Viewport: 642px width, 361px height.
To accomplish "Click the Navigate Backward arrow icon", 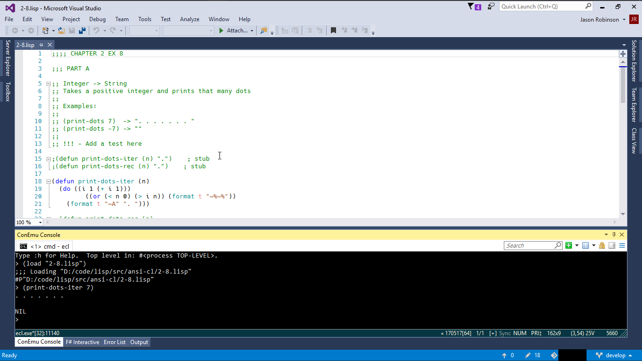I will click(x=16, y=31).
